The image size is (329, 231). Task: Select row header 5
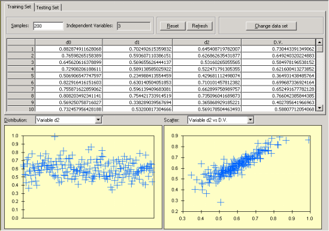(21, 75)
